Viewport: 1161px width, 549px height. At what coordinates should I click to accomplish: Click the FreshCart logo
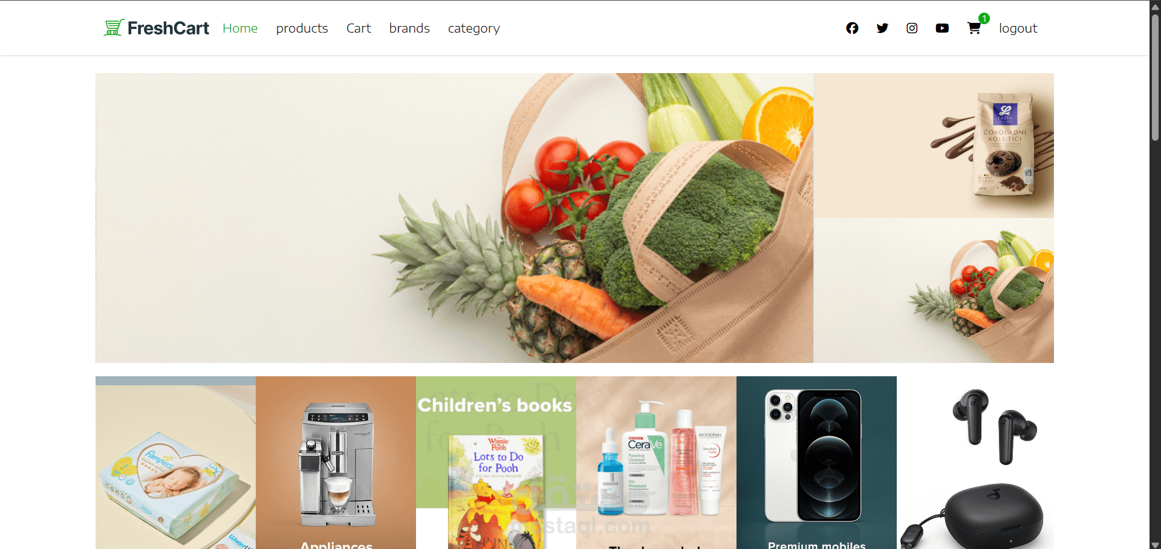tap(156, 28)
